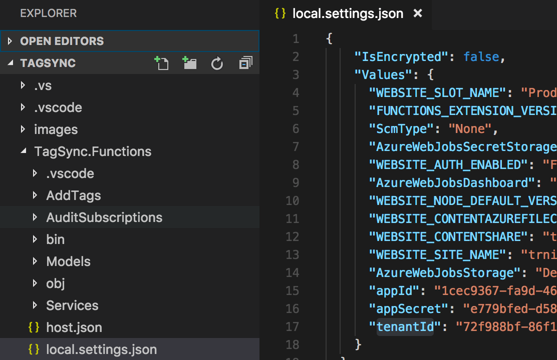Screen dimensions: 557x360
Task: Select the Services folder name
Action: (72, 305)
